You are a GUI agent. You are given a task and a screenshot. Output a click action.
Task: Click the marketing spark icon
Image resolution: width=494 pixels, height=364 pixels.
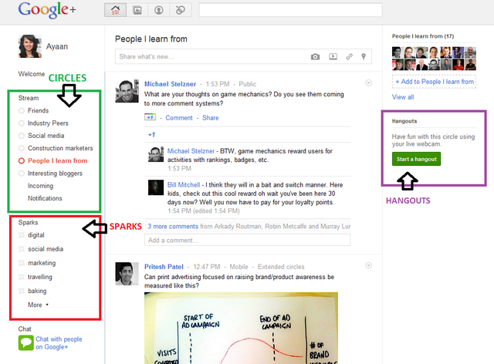[22, 263]
